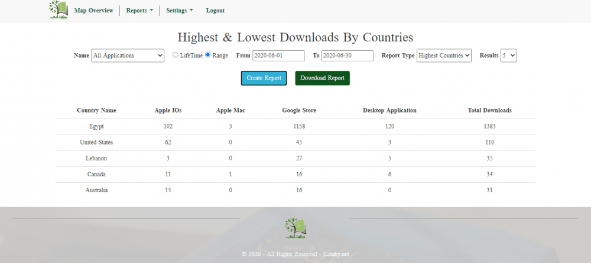Select the Australia country cell

click(96, 190)
